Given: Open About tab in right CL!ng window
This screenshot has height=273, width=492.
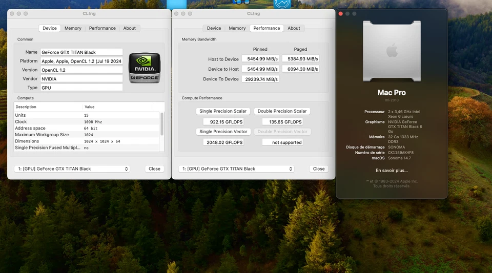Looking at the screenshot, I should pos(294,28).
